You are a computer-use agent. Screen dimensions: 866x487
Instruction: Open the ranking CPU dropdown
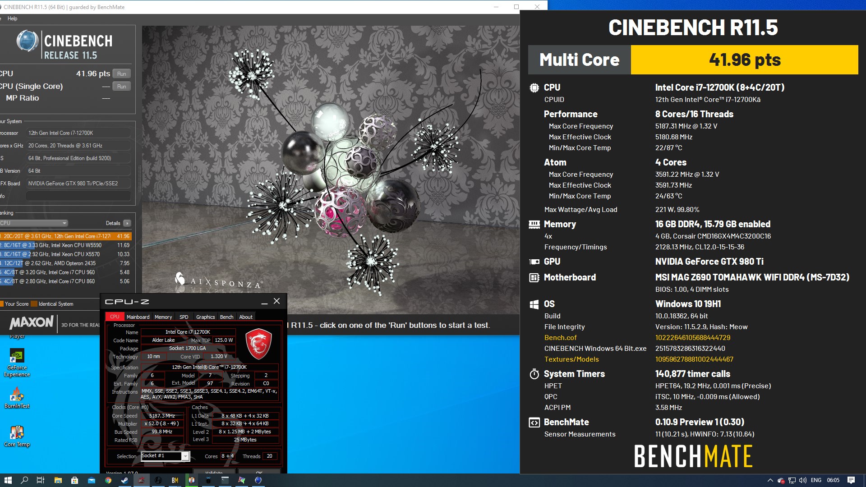(33, 223)
